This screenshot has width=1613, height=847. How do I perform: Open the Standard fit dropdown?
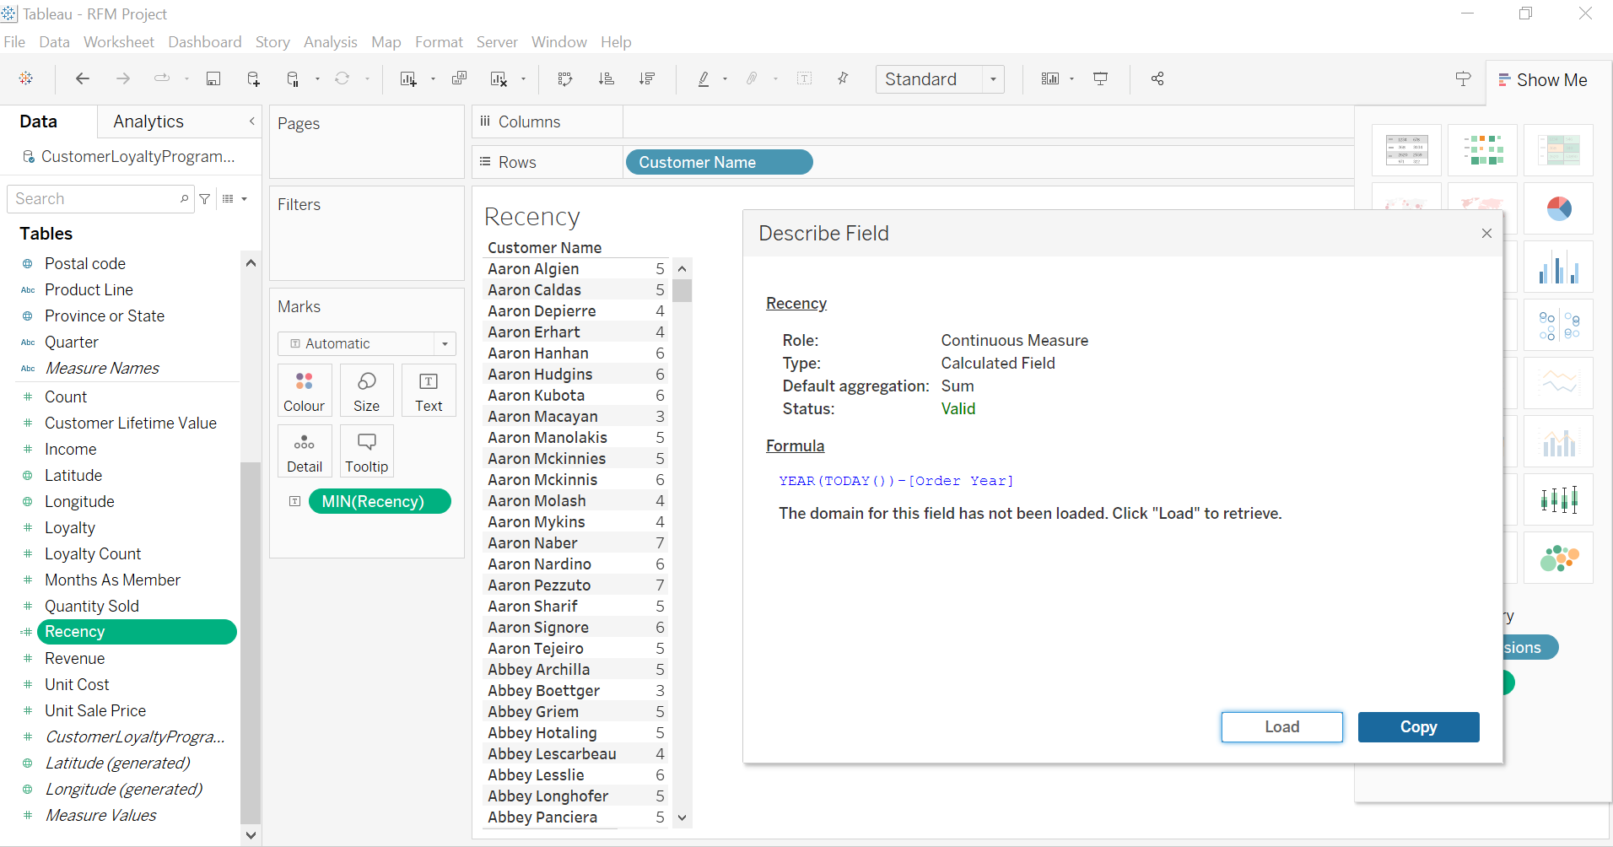coord(940,79)
